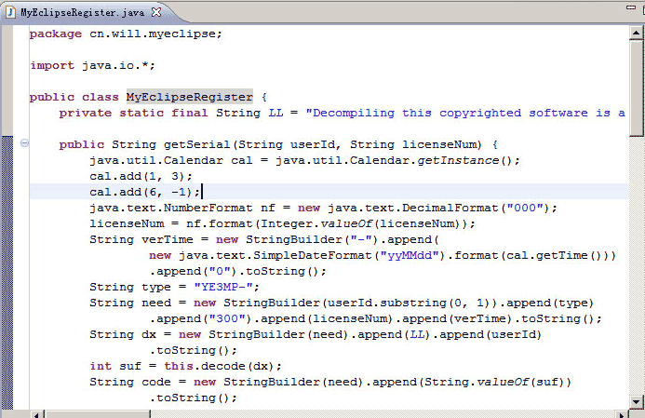Image resolution: width=645 pixels, height=418 pixels.
Task: Click the getSerial method name
Action: (x=196, y=144)
